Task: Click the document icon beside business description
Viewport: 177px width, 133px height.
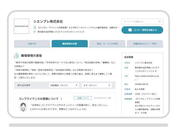Action: (x=35, y=28)
